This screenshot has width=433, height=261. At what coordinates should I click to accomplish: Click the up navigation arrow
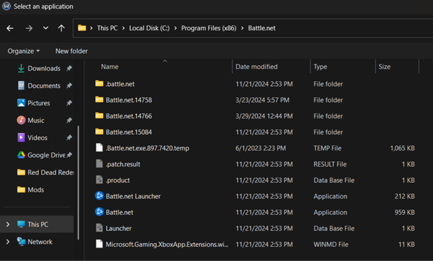61,28
